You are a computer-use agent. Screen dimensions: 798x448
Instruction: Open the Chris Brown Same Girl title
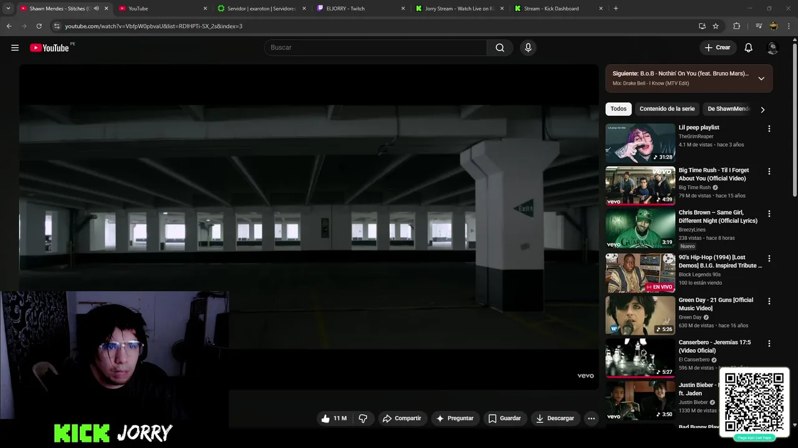[718, 217]
